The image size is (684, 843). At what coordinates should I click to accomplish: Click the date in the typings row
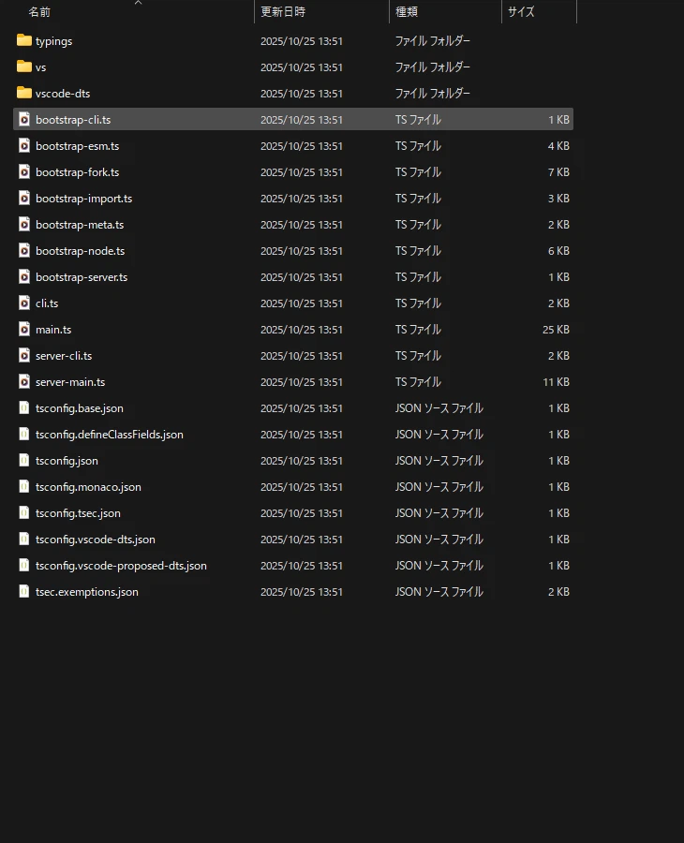[301, 41]
